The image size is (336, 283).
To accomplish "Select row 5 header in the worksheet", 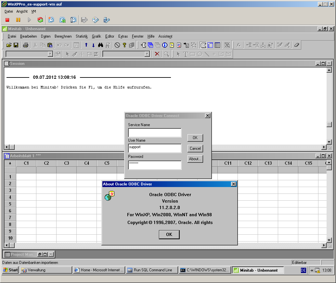I will [x=10, y=204].
